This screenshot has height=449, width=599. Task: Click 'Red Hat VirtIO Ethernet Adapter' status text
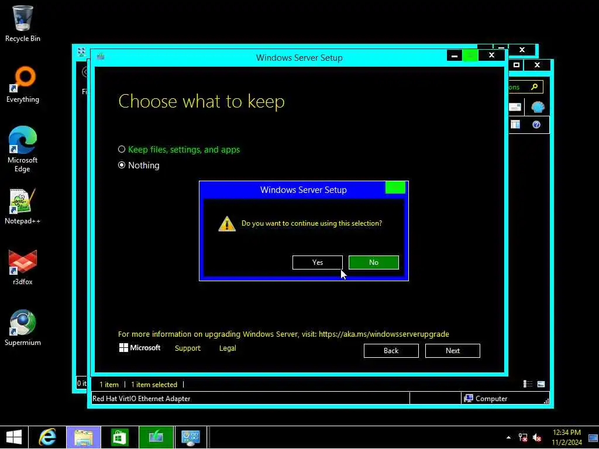coord(142,399)
